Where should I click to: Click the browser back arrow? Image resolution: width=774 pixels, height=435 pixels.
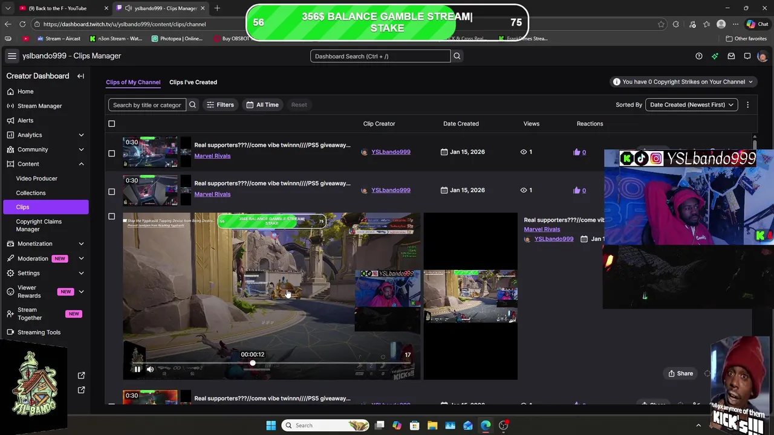(x=7, y=24)
